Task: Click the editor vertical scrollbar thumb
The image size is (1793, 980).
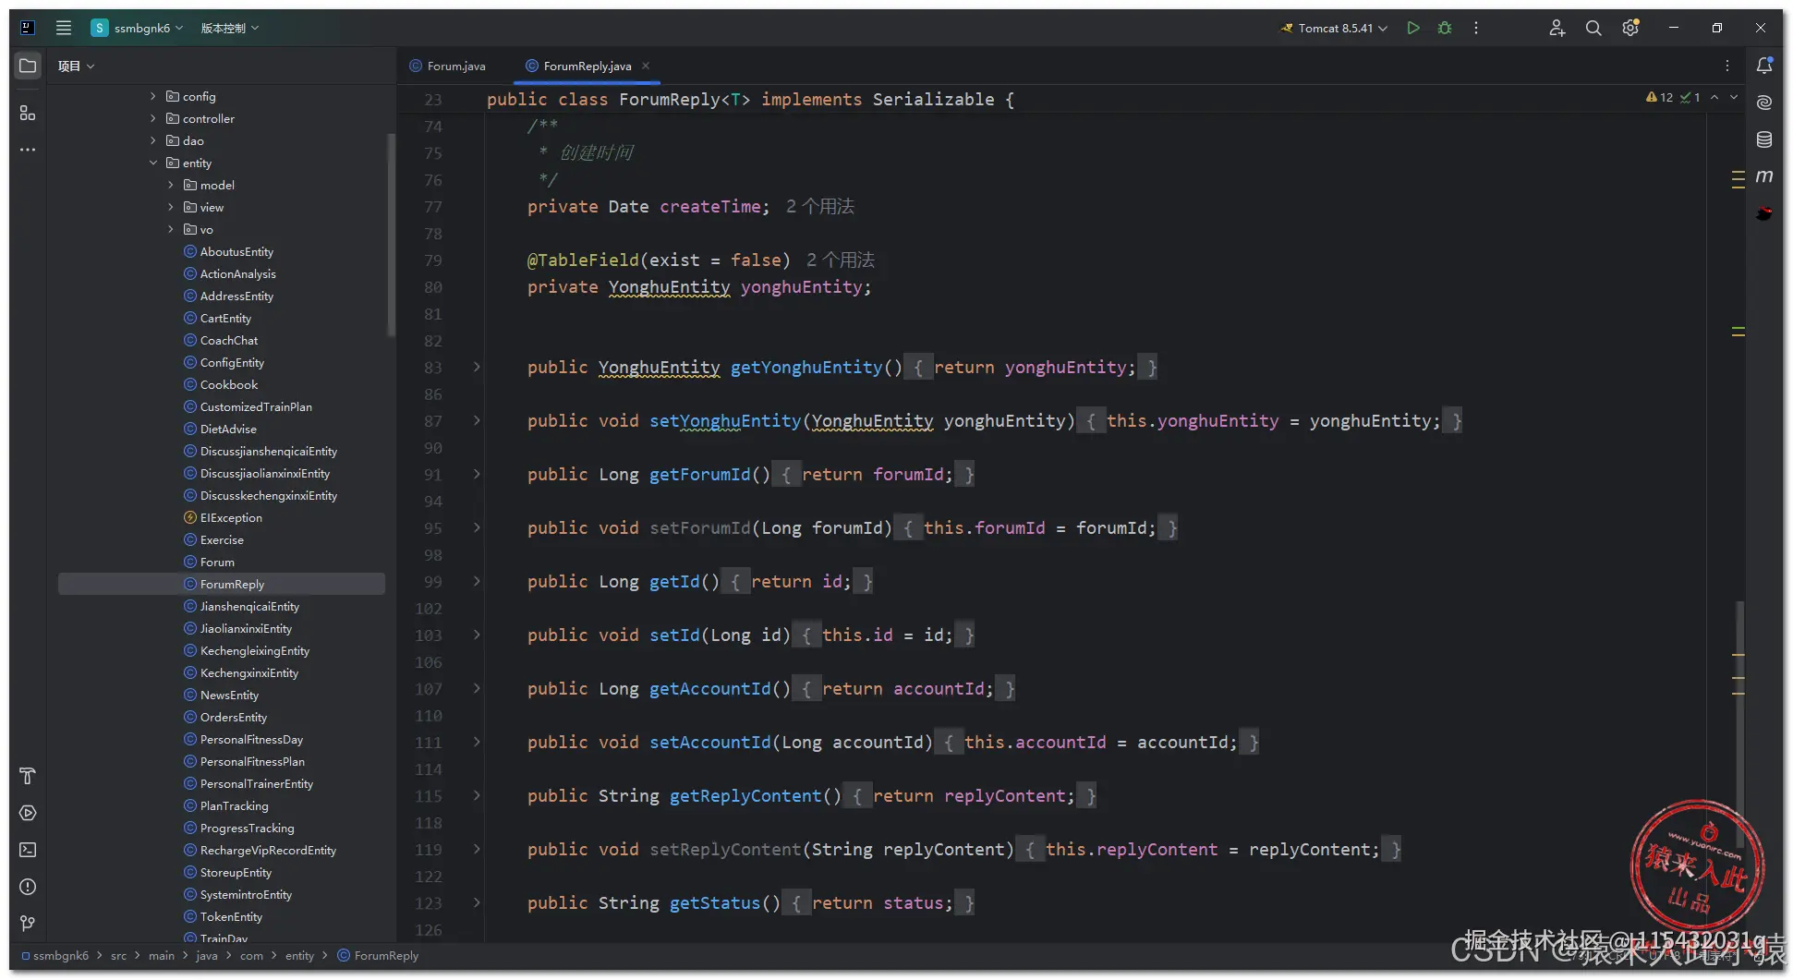Action: (x=1739, y=725)
